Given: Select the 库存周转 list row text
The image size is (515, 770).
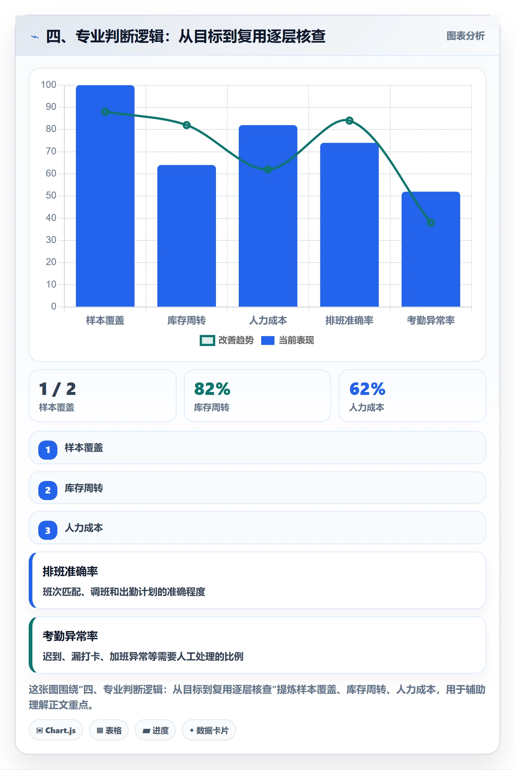Looking at the screenshot, I should tap(84, 488).
